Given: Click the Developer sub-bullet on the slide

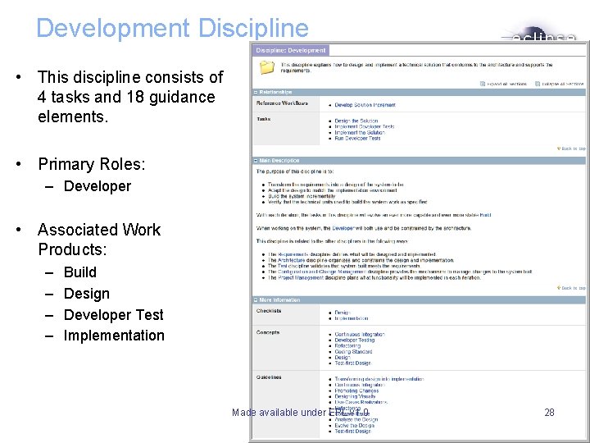Looking at the screenshot, I should tap(98, 186).
